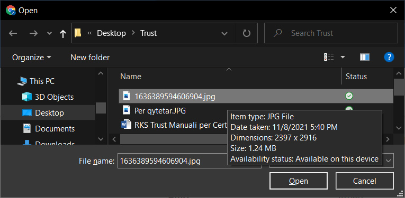Open previous locations address dropdown
Screen dimensions: 405x198
click(224, 33)
